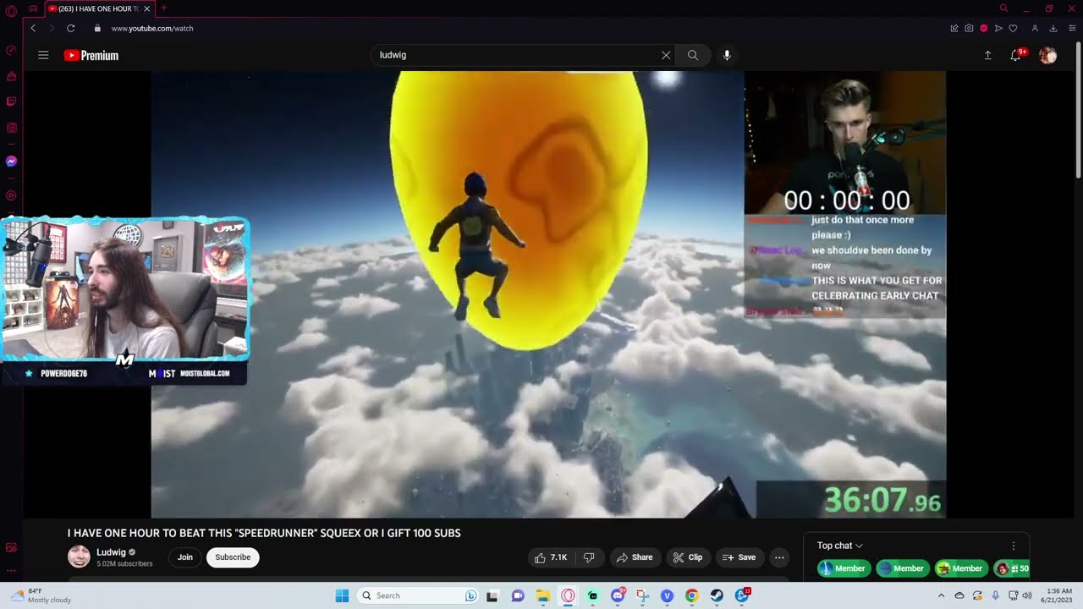Image resolution: width=1083 pixels, height=609 pixels.
Task: Open Discord from the taskbar
Action: click(x=618, y=595)
